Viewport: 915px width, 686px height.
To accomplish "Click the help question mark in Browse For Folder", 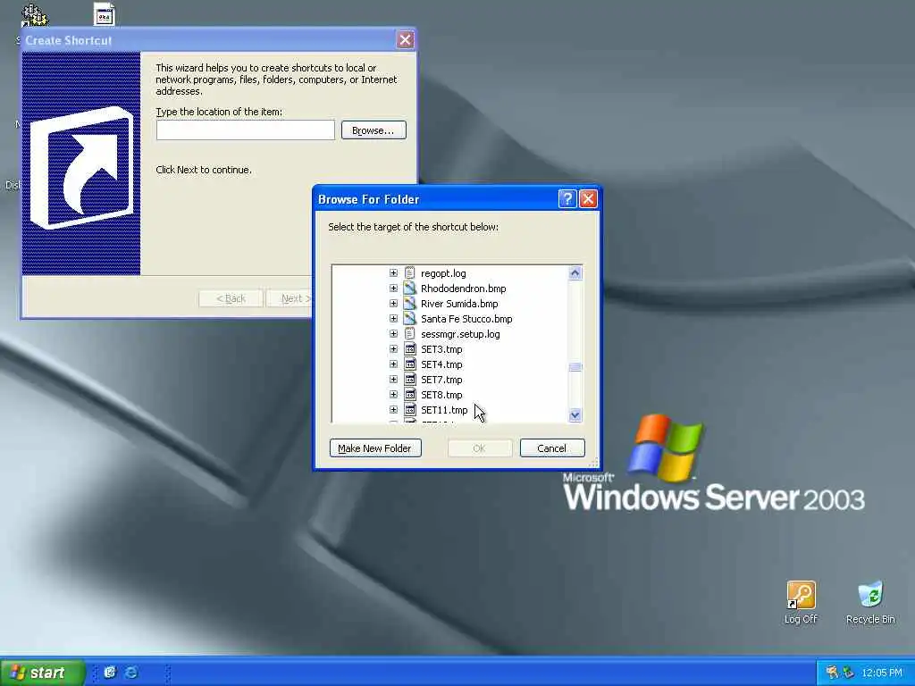I will [x=567, y=199].
